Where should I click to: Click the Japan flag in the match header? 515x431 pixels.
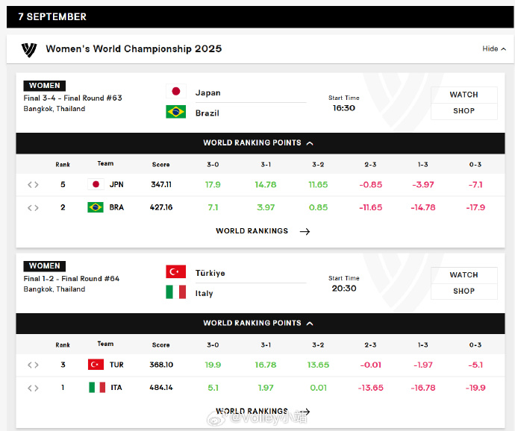click(x=175, y=92)
